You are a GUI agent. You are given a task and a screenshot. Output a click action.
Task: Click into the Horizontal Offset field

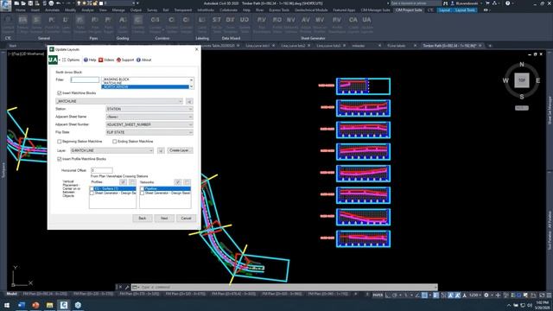102,170
